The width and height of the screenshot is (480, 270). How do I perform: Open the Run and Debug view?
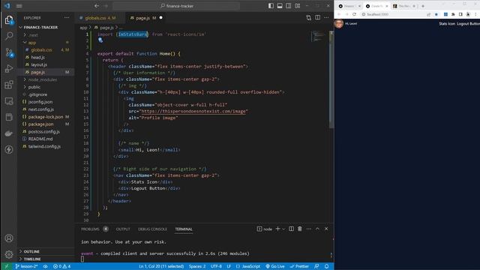(x=9, y=68)
